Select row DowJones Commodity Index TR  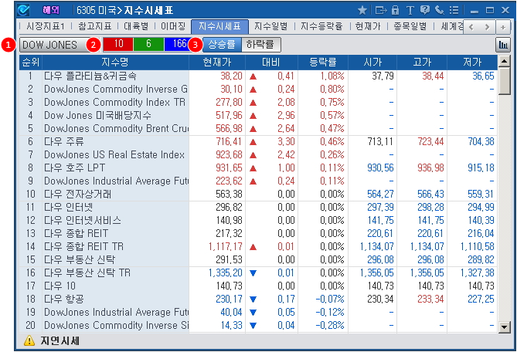258,103
